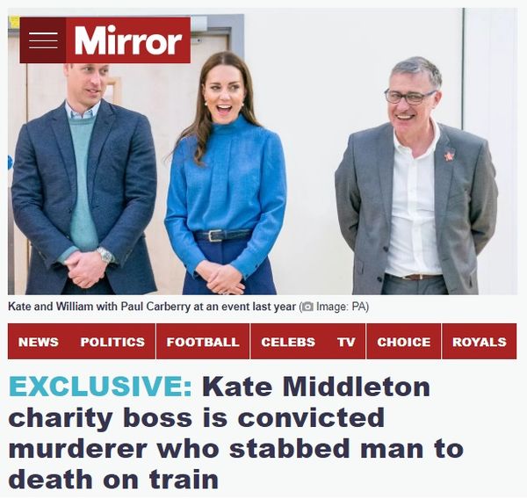527x499 pixels.
Task: Go to the Politics section
Action: click(x=112, y=342)
